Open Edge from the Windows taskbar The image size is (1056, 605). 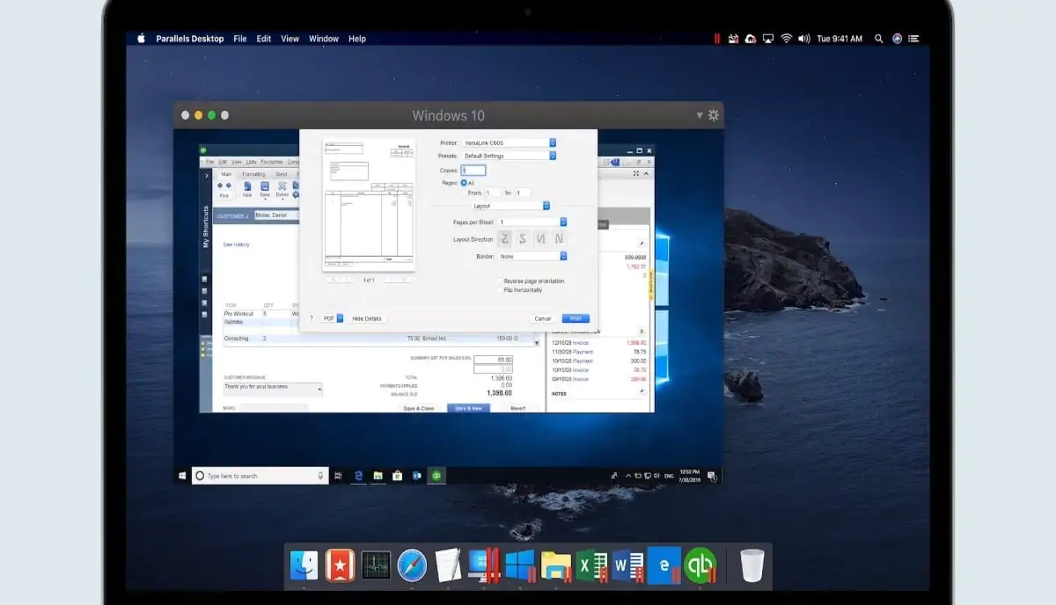coord(359,476)
